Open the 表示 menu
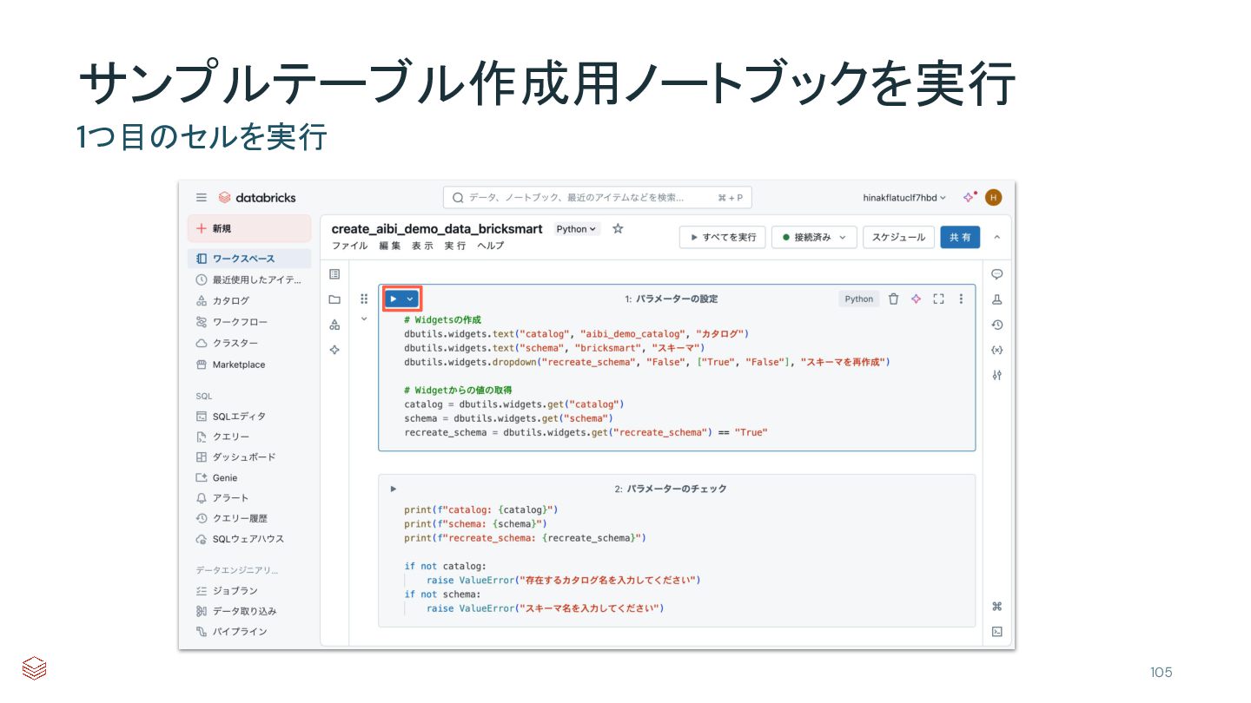The image size is (1251, 703). (423, 246)
